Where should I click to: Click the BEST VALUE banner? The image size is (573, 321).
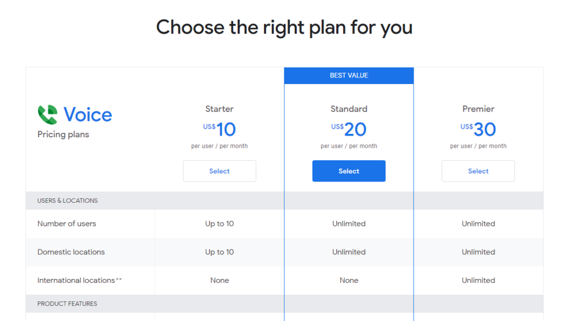pyautogui.click(x=349, y=76)
